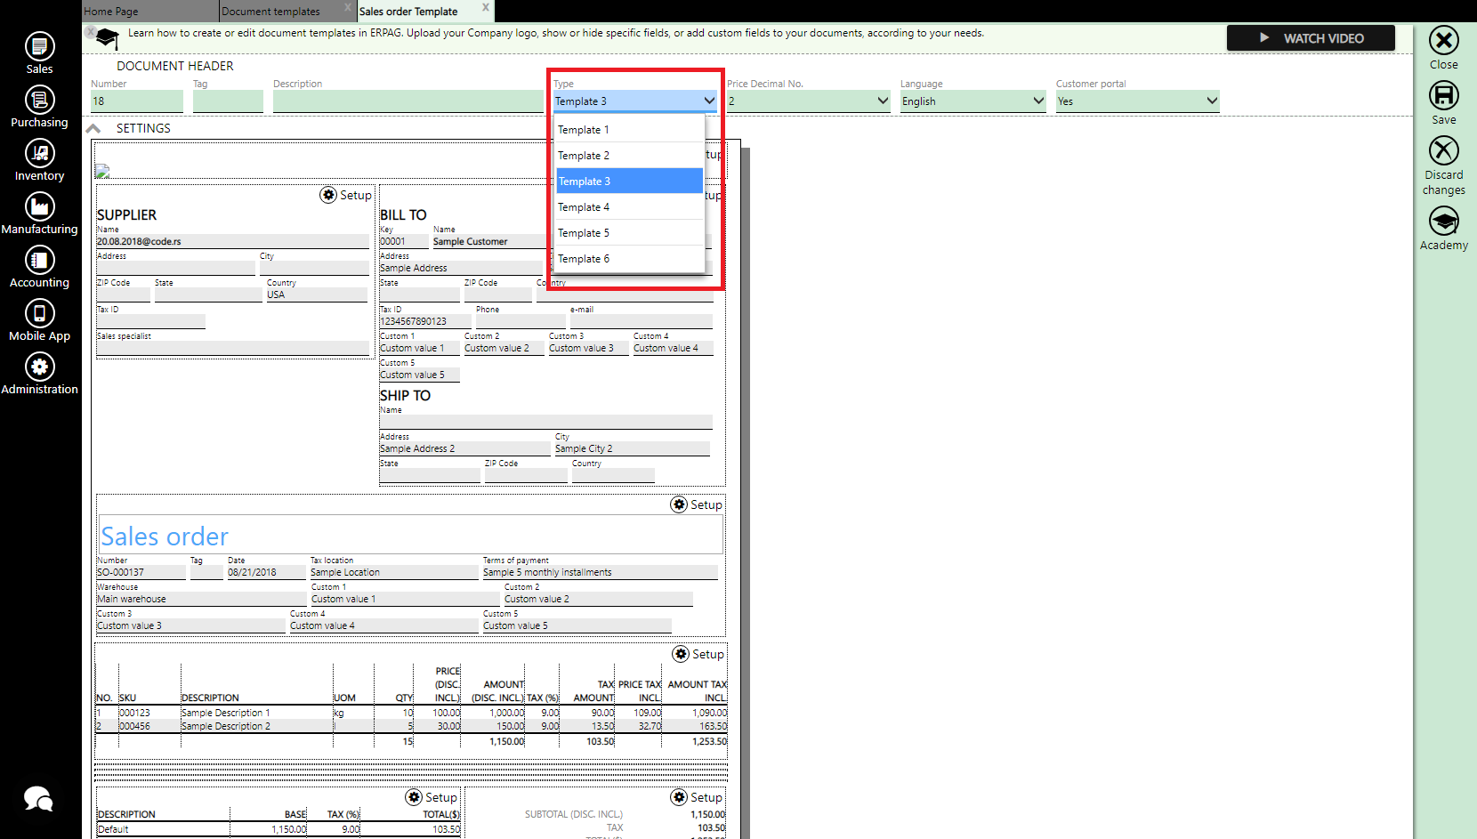This screenshot has width=1477, height=839.
Task: Open the Administration gear icon
Action: [39, 367]
